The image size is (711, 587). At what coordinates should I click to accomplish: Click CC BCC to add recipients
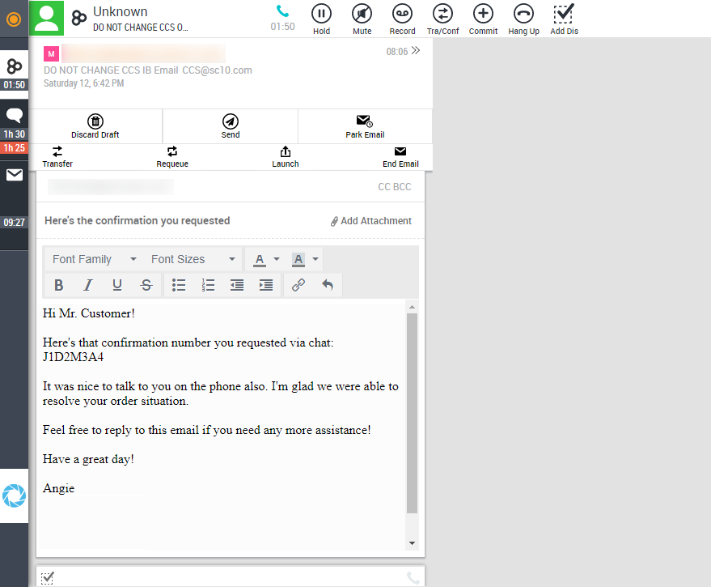[394, 187]
